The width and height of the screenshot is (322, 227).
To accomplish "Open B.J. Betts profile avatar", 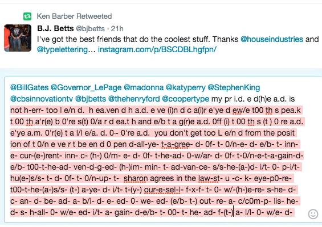I will 18,38.
